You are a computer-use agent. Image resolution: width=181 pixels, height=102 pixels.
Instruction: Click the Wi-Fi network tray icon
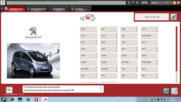tap(161, 99)
